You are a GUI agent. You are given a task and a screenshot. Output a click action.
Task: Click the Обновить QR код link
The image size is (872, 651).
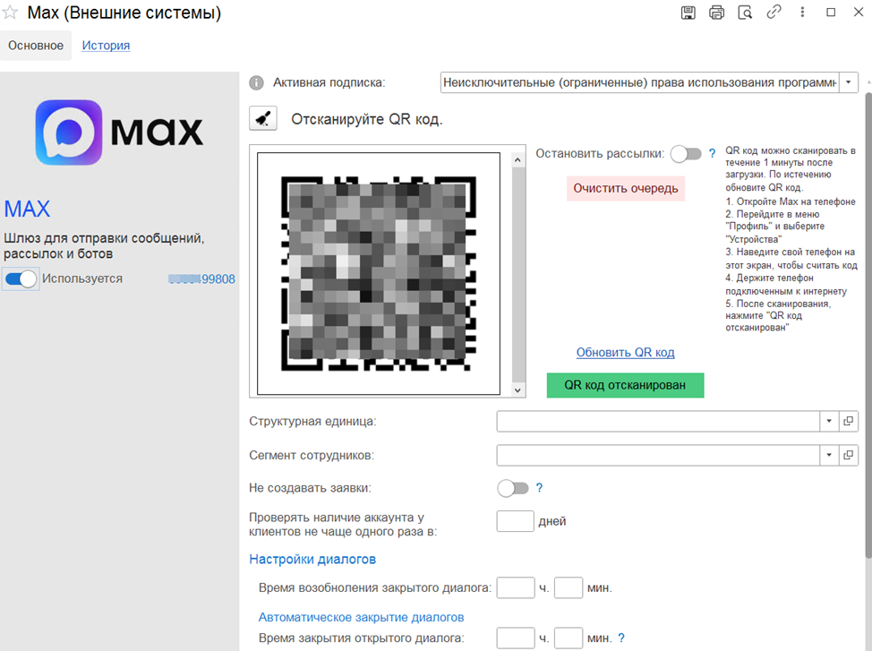point(625,352)
